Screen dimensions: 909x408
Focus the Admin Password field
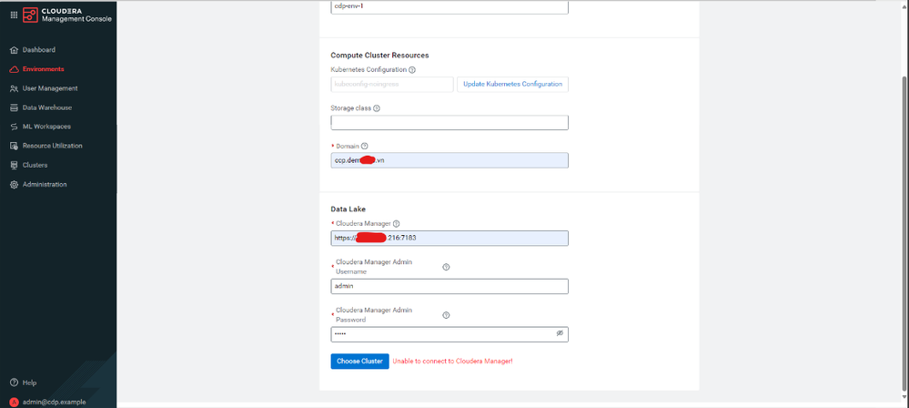pos(449,334)
